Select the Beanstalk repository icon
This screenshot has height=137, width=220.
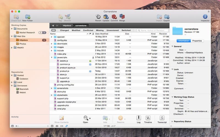pos(17,89)
